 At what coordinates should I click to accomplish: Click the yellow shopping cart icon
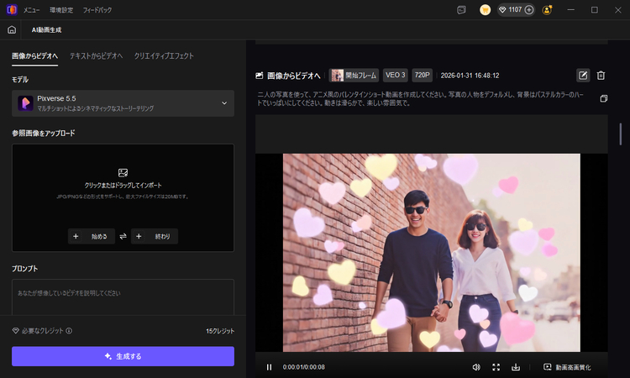coord(485,10)
